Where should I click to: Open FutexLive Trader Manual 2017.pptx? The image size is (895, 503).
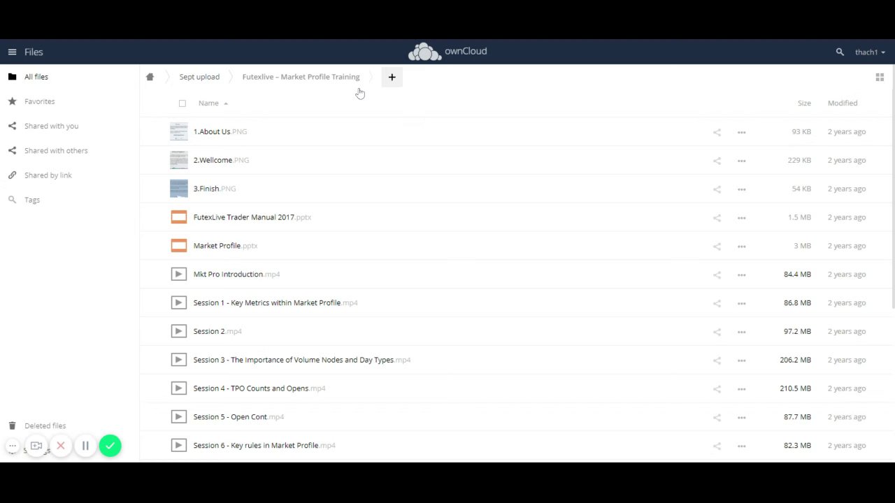tap(252, 217)
